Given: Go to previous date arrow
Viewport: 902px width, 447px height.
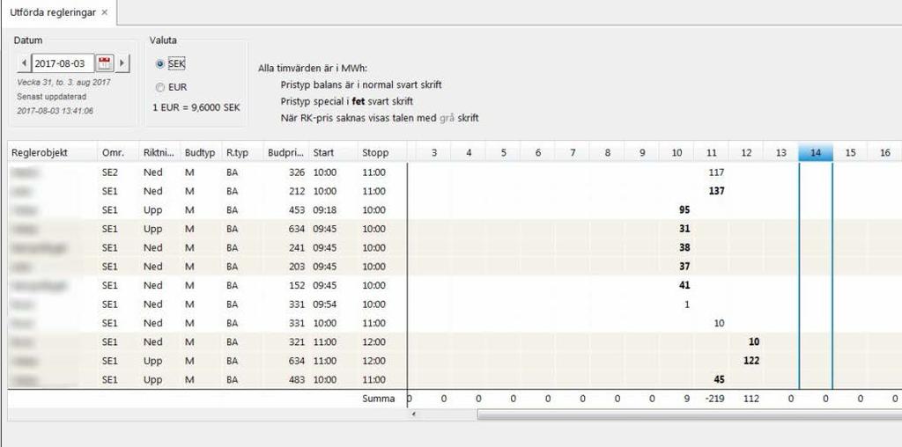Looking at the screenshot, I should coord(24,62).
